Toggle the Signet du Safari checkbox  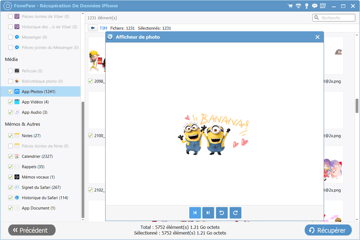point(10,187)
